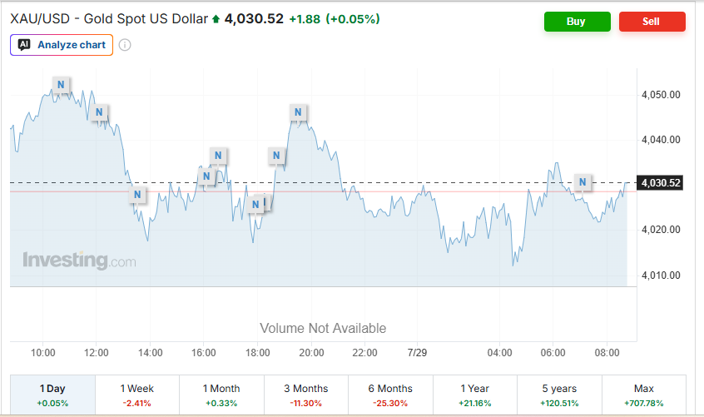This screenshot has height=417, width=704.
Task: Open the news marker at chart's highest peak
Action: 61,84
